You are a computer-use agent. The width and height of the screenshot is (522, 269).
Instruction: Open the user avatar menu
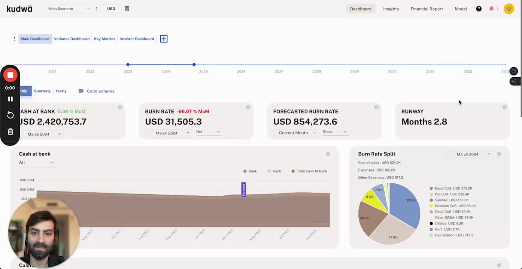(509, 9)
